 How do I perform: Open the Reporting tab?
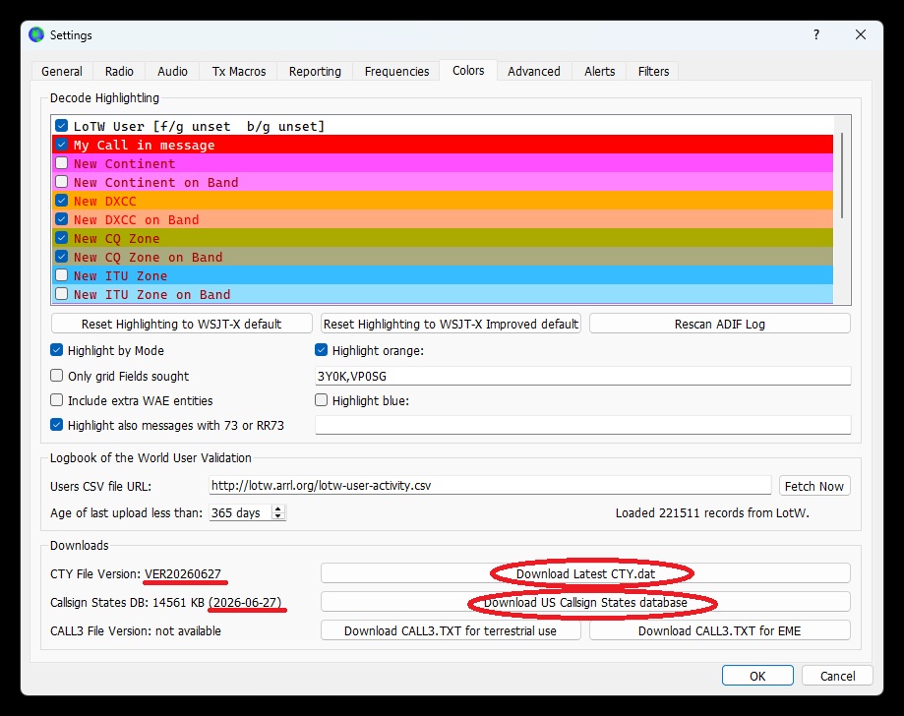[315, 71]
